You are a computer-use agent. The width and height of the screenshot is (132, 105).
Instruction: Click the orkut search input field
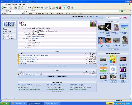[113, 18]
